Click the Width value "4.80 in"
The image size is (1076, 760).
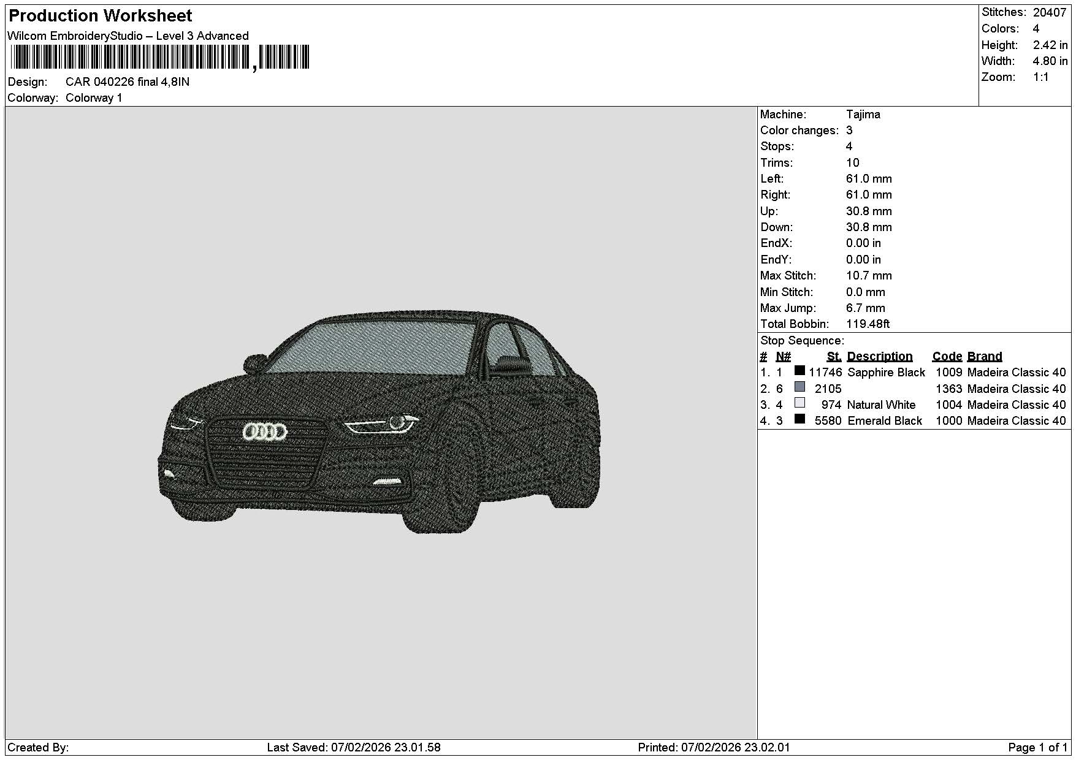(1050, 61)
